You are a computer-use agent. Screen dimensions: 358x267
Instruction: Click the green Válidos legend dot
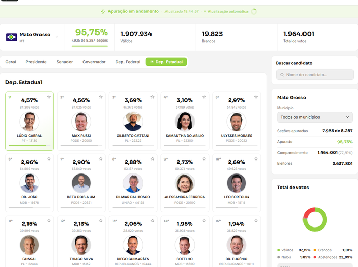tap(278, 250)
